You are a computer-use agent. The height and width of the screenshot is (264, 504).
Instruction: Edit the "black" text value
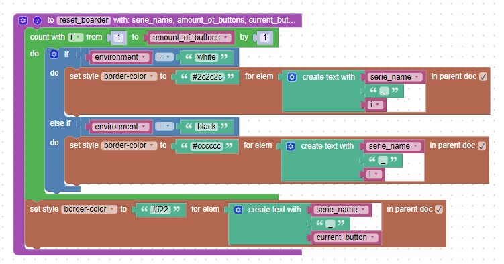point(206,127)
